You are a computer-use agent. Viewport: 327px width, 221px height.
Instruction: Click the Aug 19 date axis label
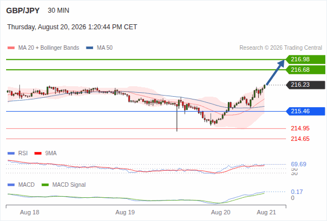[125, 212]
